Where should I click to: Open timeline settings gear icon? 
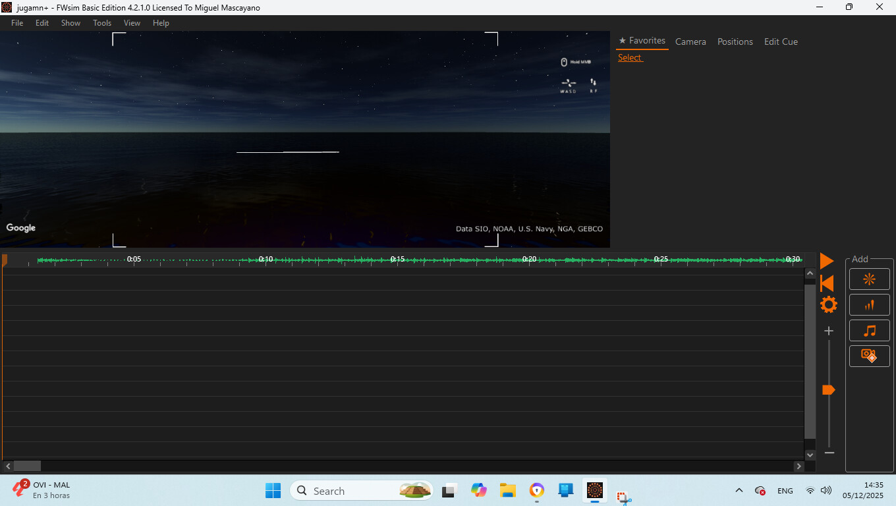(828, 304)
